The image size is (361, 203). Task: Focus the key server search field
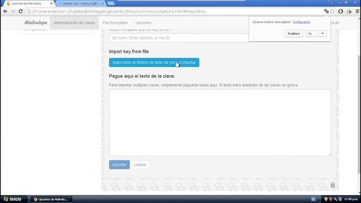tap(179, 38)
